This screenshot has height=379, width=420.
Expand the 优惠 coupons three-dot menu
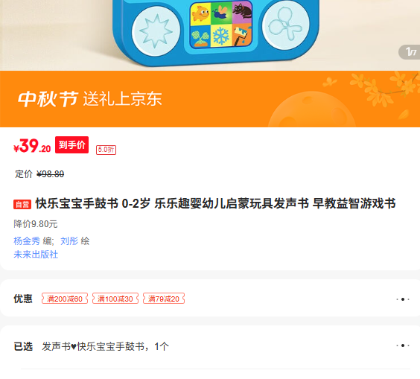click(403, 299)
